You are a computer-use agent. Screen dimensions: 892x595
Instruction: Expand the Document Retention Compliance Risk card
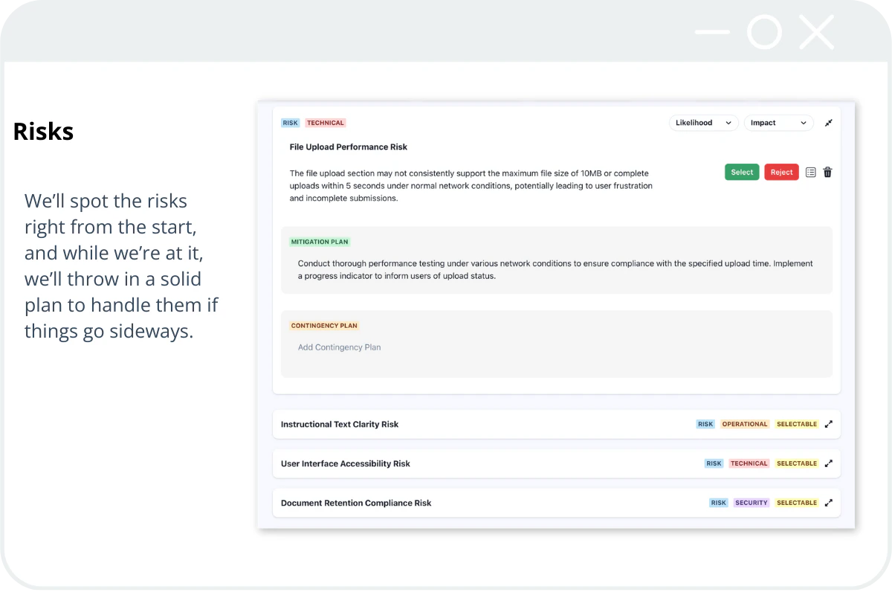tap(828, 503)
